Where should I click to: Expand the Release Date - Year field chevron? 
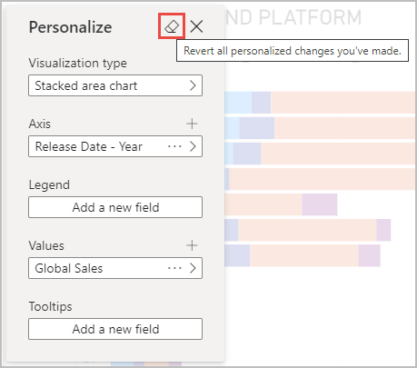pos(193,146)
